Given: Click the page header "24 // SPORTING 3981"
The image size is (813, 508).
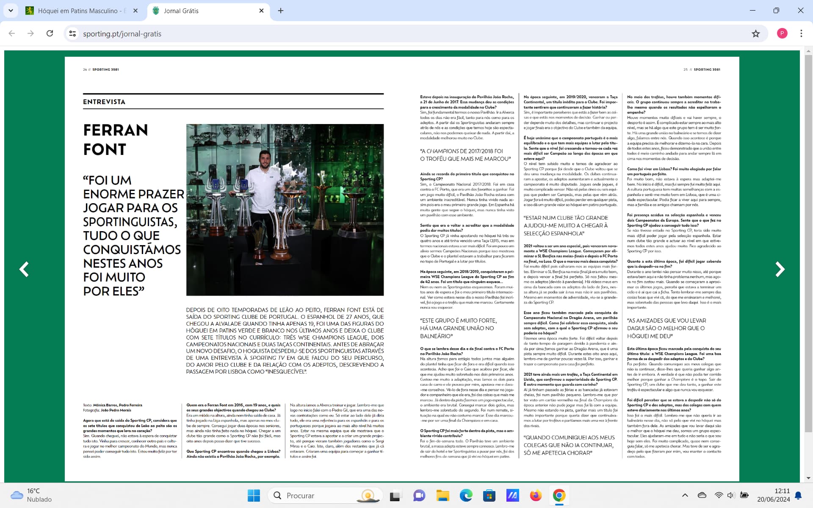Looking at the screenshot, I should [x=101, y=69].
